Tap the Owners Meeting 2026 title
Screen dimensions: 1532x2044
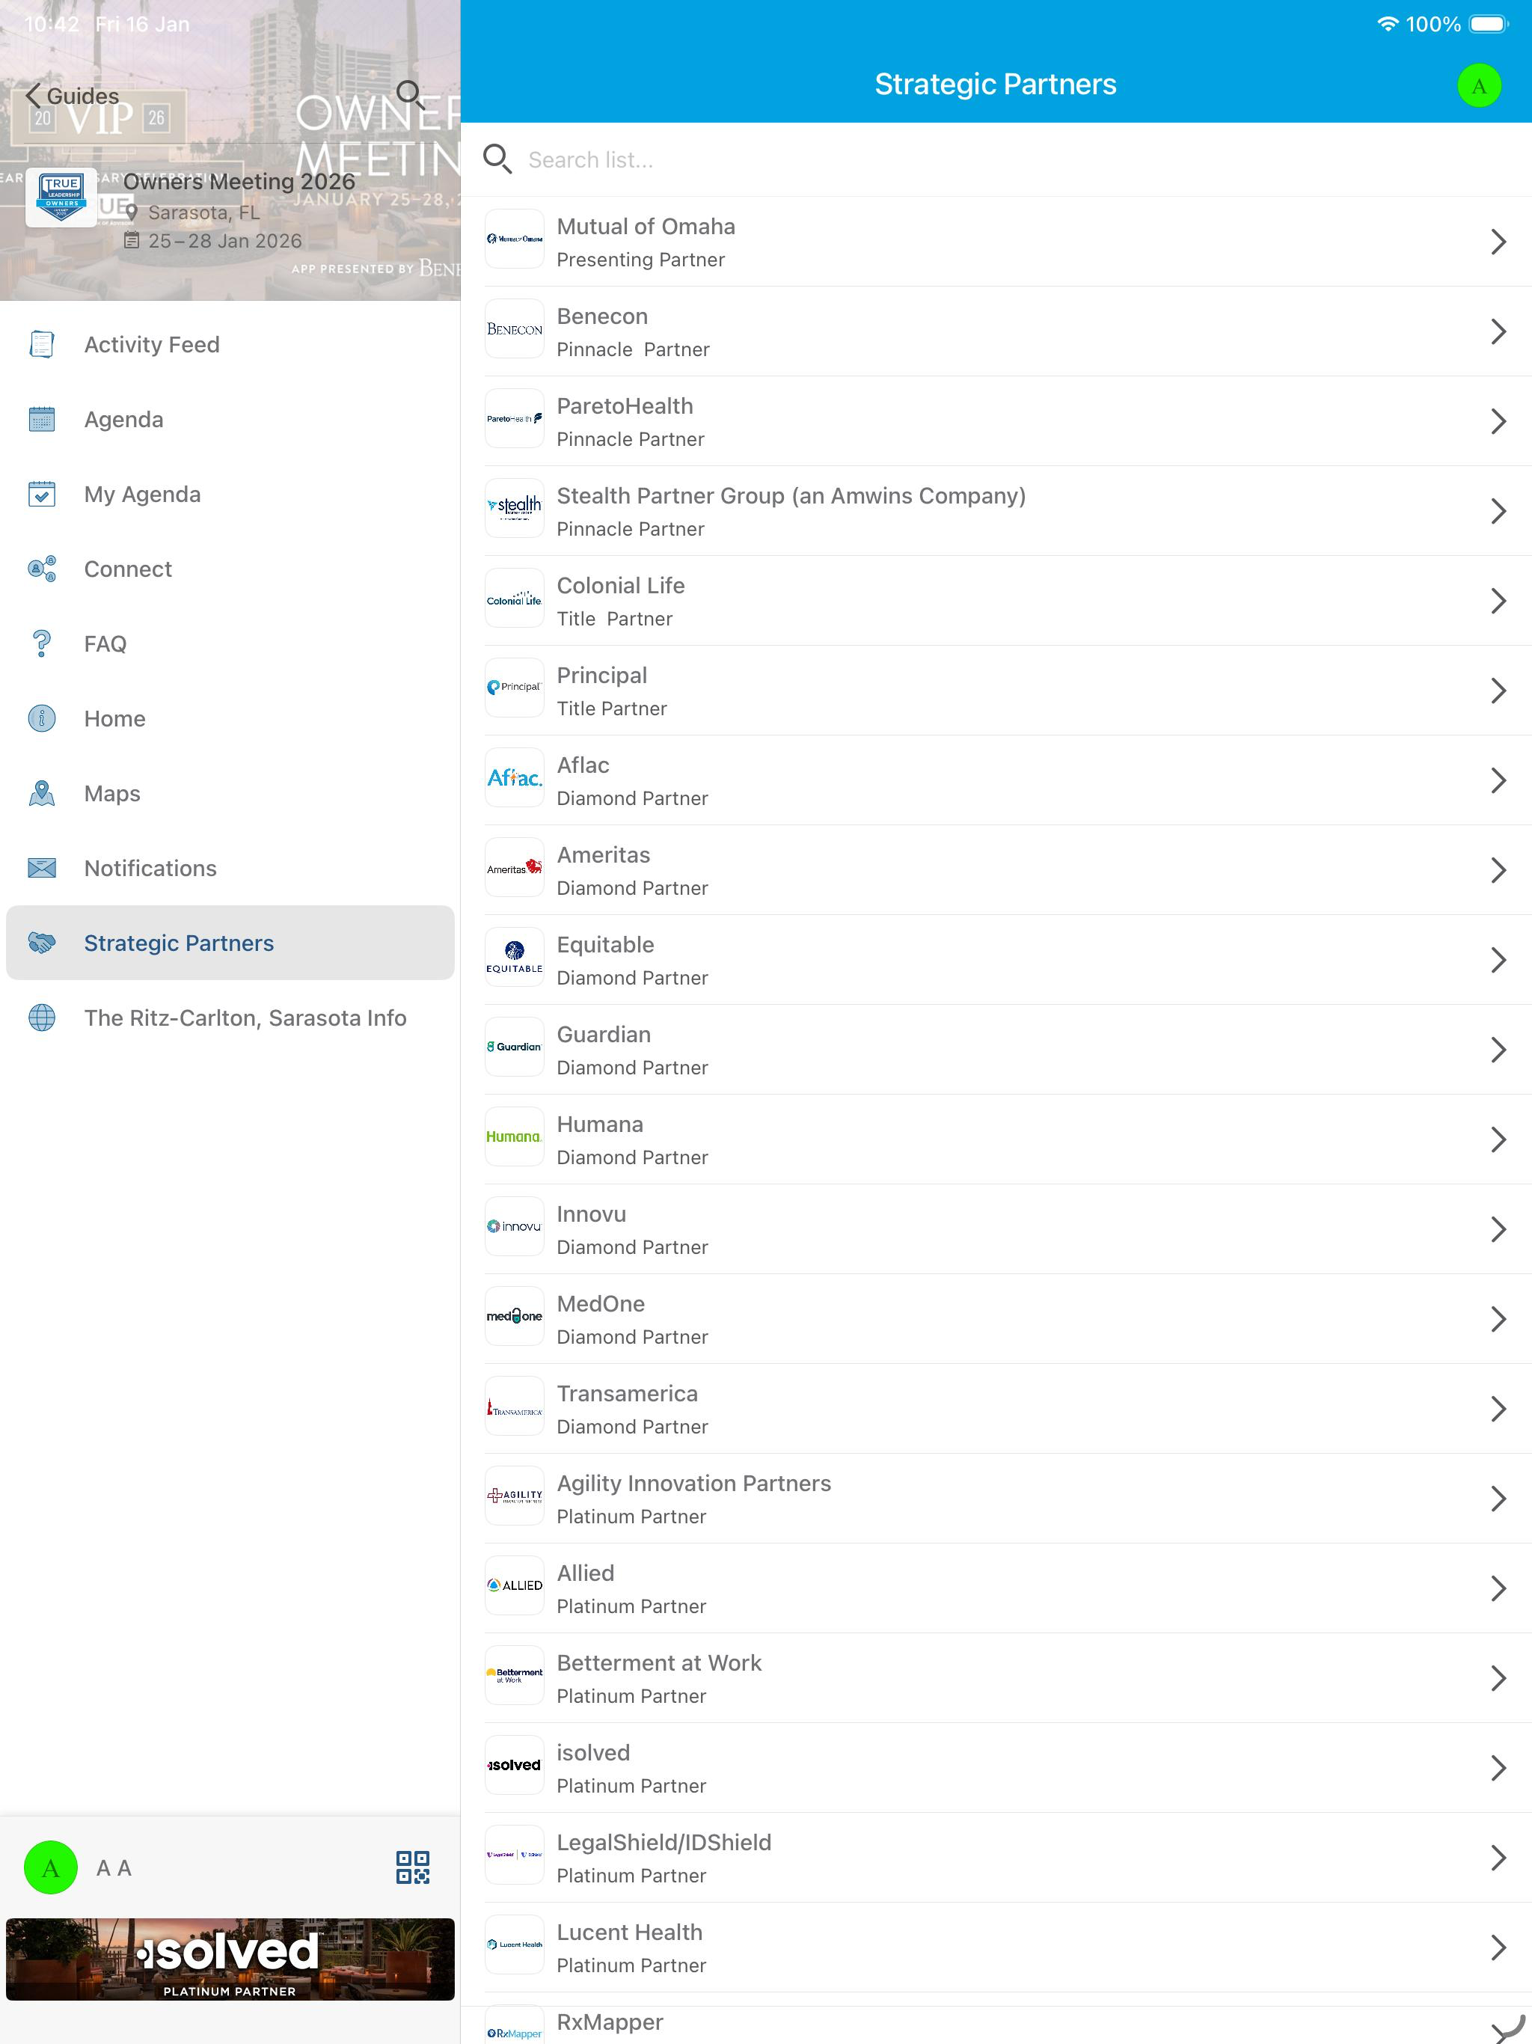(x=239, y=181)
